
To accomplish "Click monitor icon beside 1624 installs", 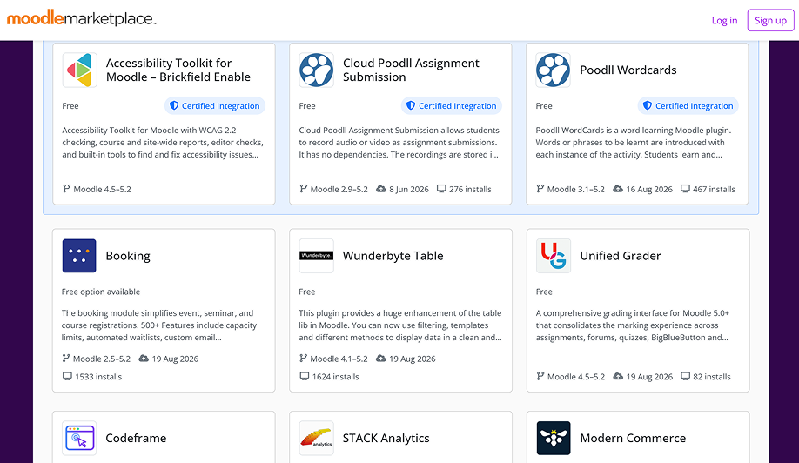I will 305,376.
